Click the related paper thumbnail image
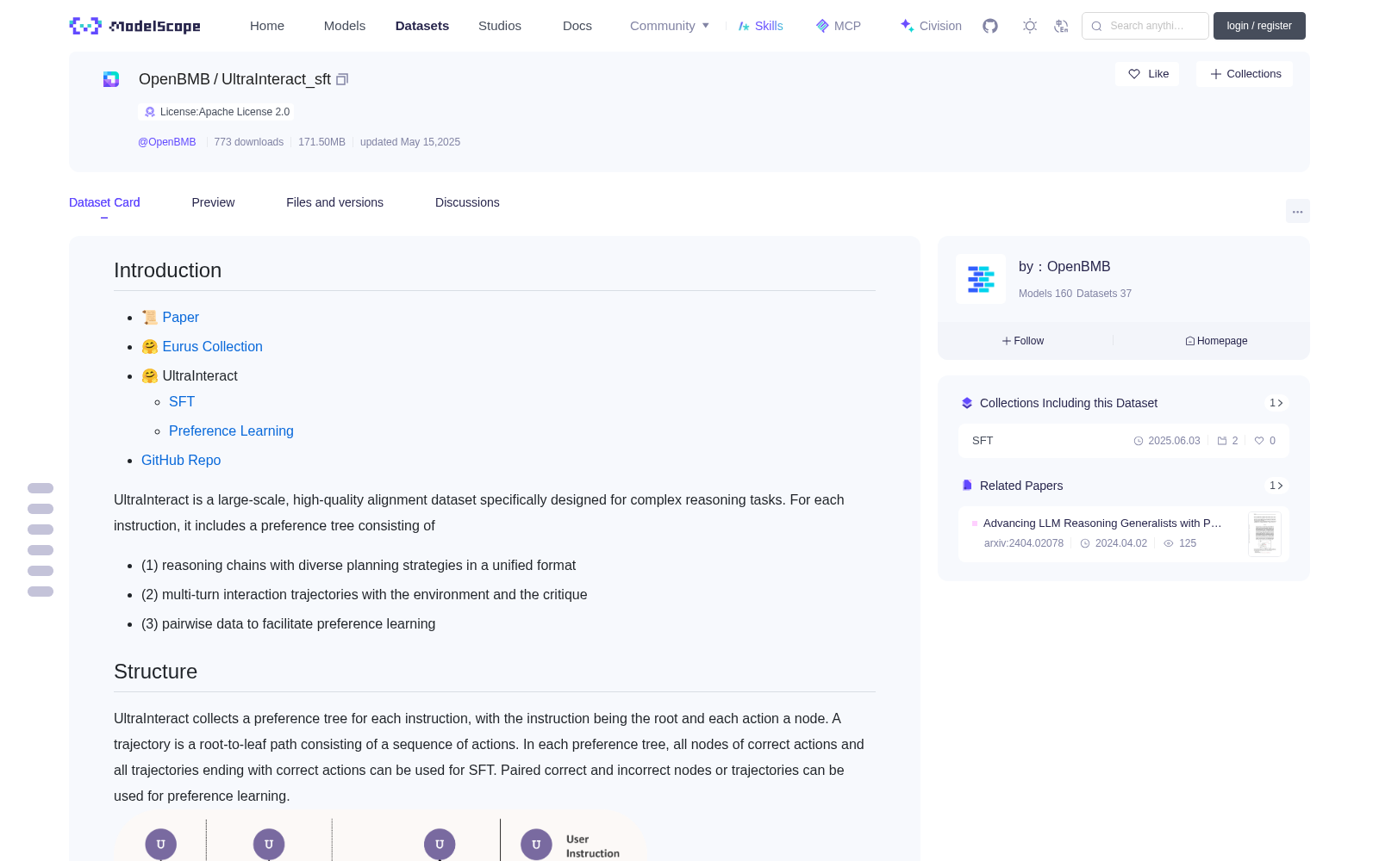 (x=1264, y=534)
